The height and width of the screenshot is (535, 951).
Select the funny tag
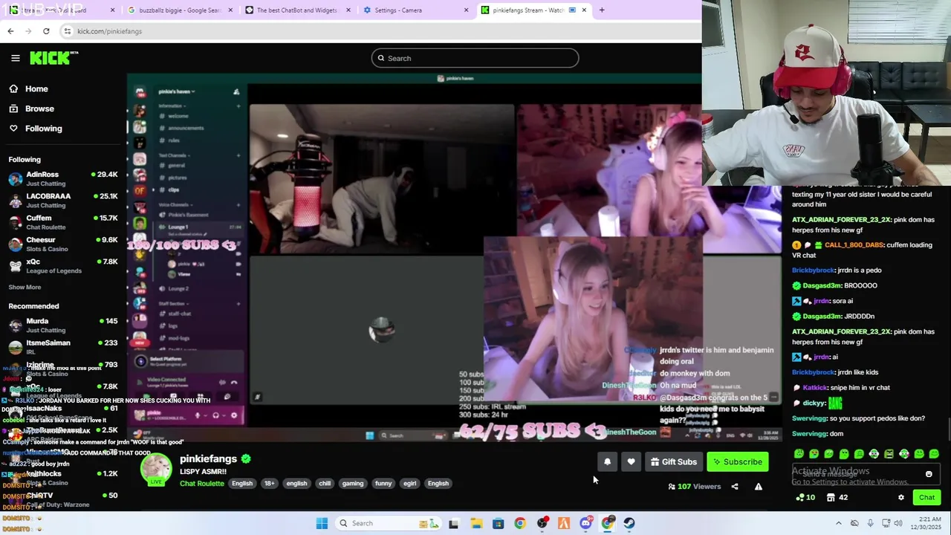point(383,483)
